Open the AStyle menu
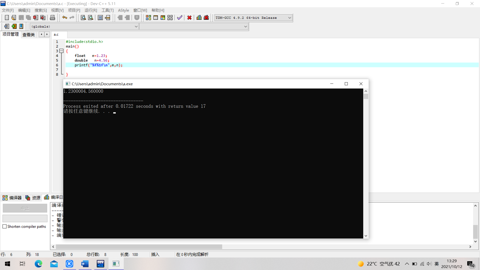The width and height of the screenshot is (480, 270). tap(123, 10)
